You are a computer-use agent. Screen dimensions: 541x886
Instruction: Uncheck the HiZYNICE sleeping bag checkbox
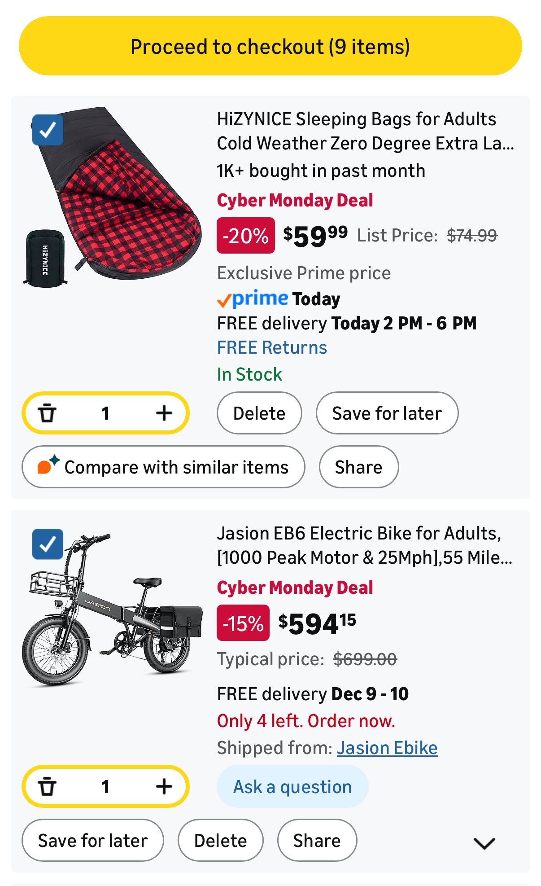pos(48,130)
